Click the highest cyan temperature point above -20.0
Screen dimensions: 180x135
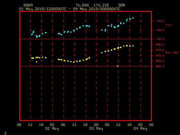pos(133,18)
